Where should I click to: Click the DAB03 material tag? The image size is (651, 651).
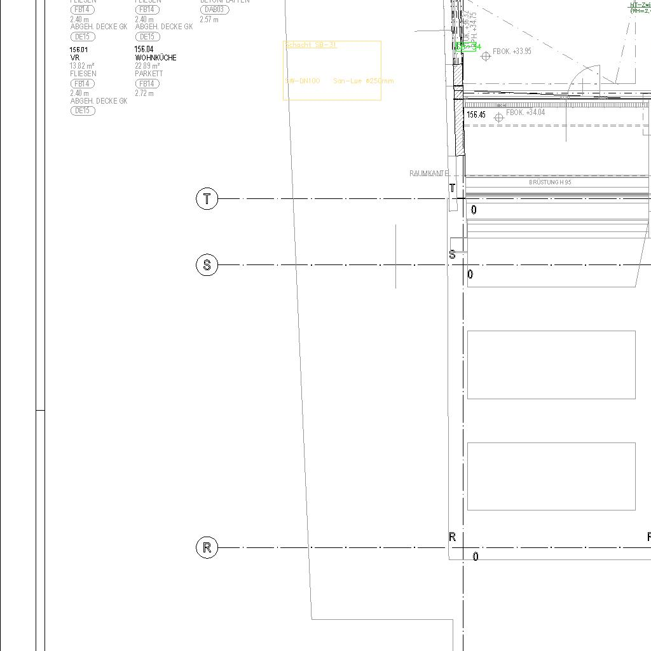coord(215,10)
